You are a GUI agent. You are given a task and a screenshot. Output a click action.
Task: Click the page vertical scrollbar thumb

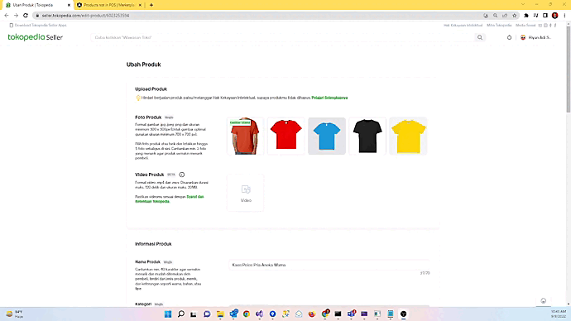pos(568,69)
